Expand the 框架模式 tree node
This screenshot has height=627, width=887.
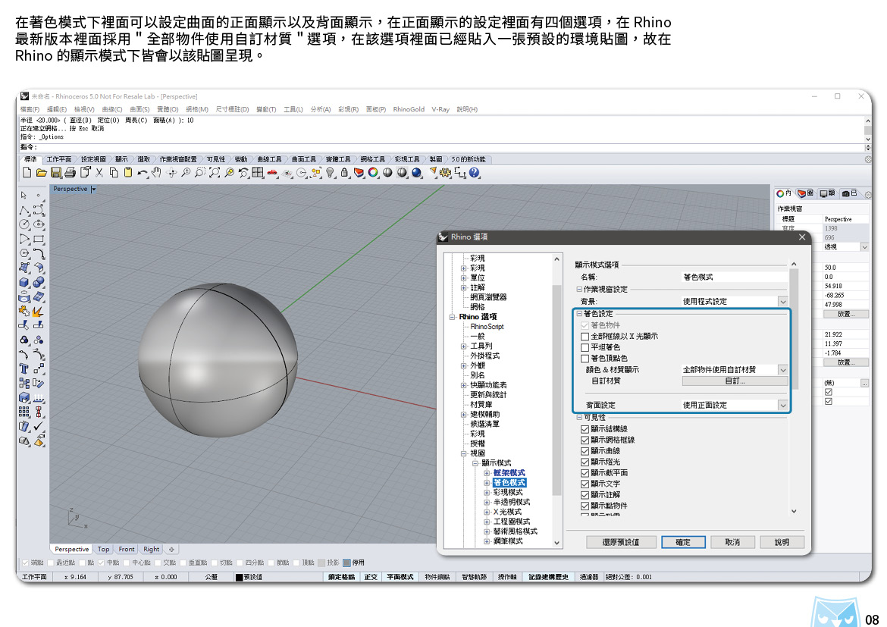click(487, 473)
